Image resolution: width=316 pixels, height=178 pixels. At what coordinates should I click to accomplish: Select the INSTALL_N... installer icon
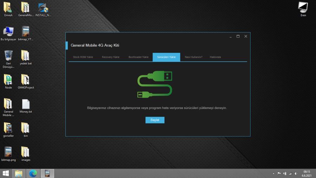point(43,9)
